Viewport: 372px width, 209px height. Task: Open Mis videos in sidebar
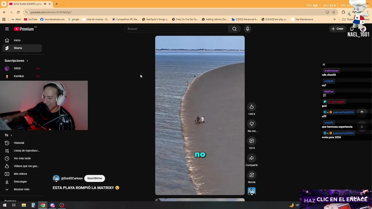[22, 174]
